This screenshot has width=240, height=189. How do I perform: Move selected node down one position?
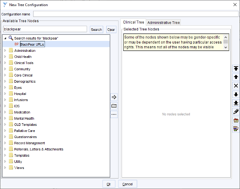click(236, 94)
